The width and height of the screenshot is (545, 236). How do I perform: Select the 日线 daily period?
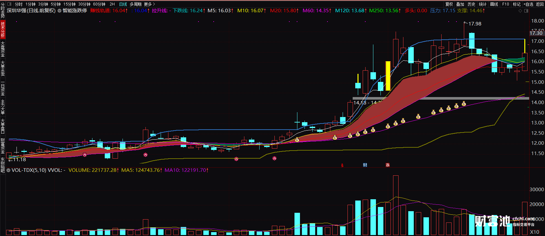pyautogui.click(x=123, y=4)
